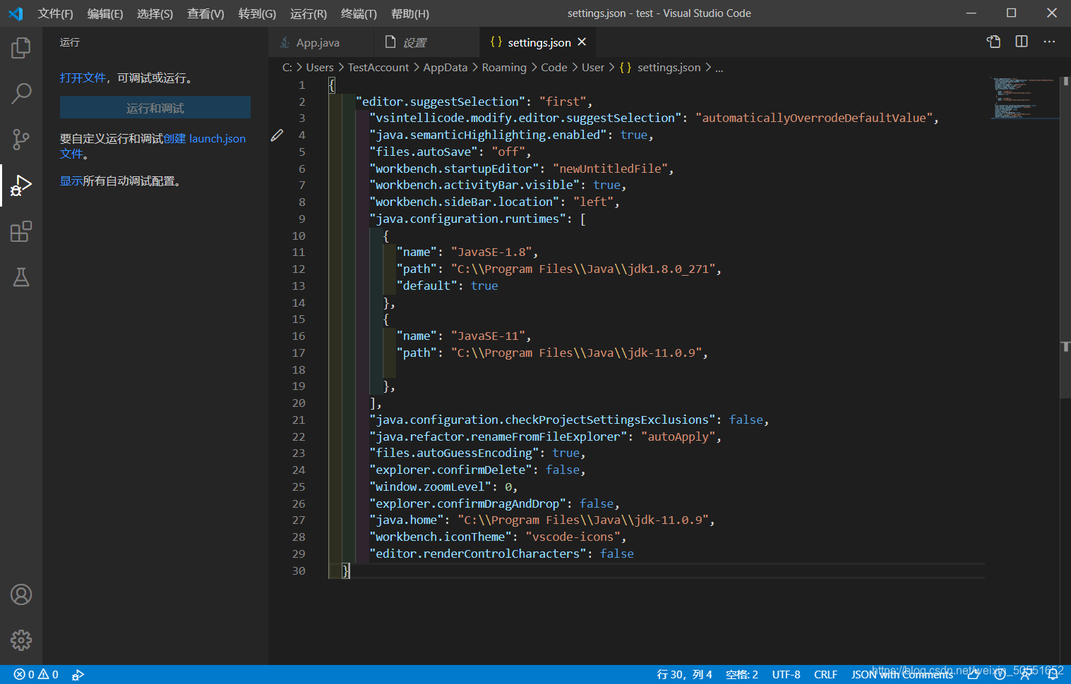Open the Accounts menu icon
Image resolution: width=1071 pixels, height=684 pixels.
pyautogui.click(x=21, y=594)
